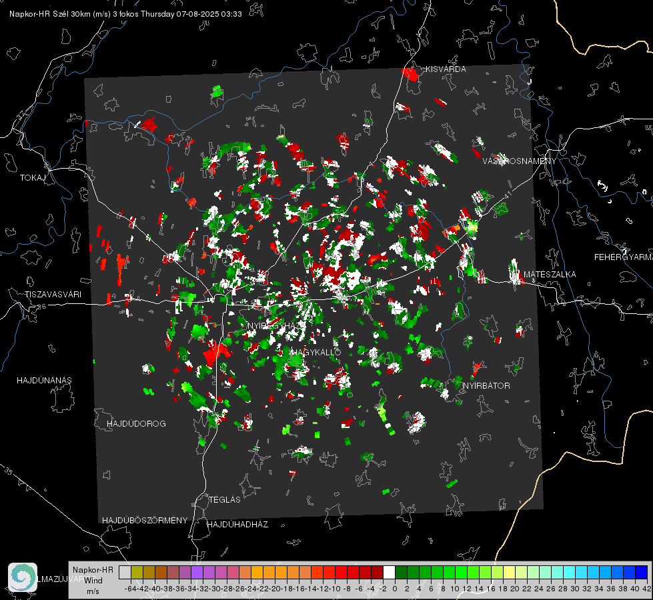Select the purple swatch between -34 and -32
Image resolution: width=653 pixels, height=600 pixels.
pyautogui.click(x=197, y=572)
